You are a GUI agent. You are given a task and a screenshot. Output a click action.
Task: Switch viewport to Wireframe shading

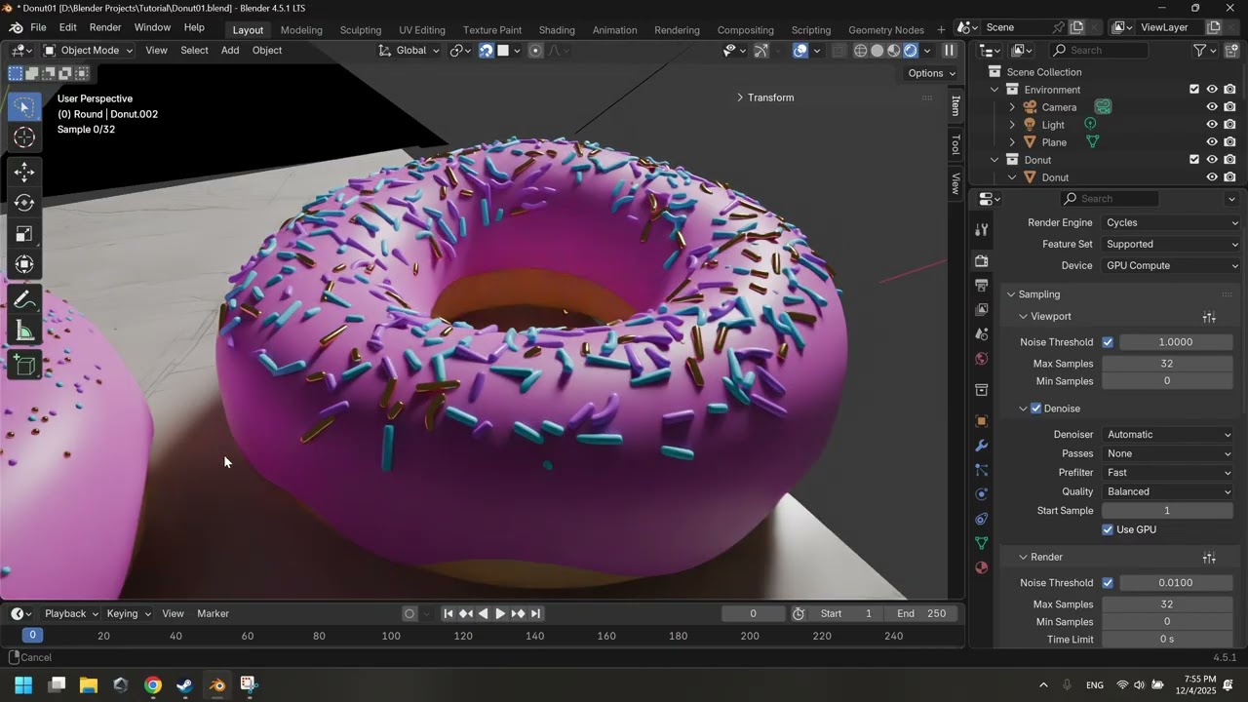(x=861, y=51)
